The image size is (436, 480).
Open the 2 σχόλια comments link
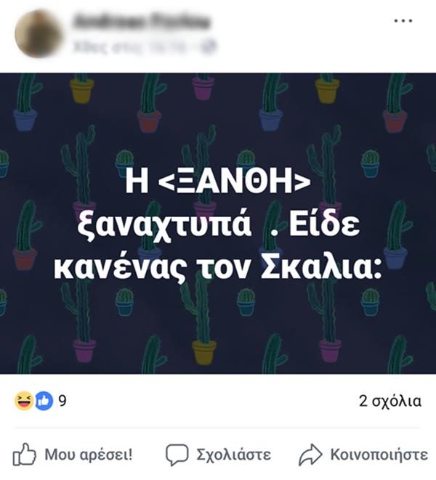[x=390, y=401]
